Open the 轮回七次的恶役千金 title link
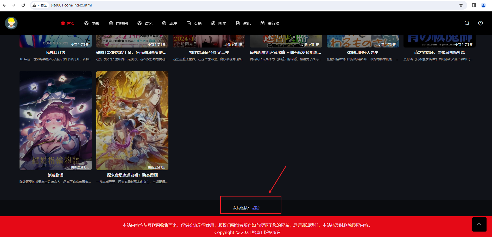The height and width of the screenshot is (237, 492). (x=131, y=52)
